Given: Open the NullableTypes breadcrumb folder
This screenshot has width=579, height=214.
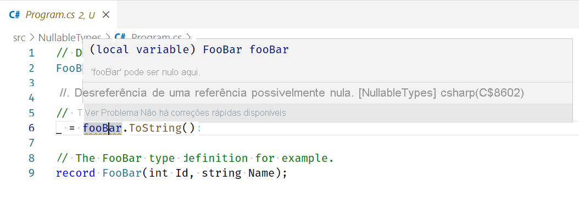Looking at the screenshot, I should pyautogui.click(x=70, y=37).
